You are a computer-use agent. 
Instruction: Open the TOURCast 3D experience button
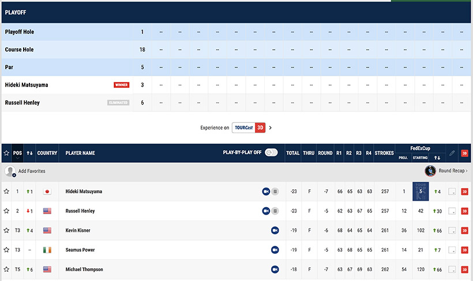tap(249, 128)
